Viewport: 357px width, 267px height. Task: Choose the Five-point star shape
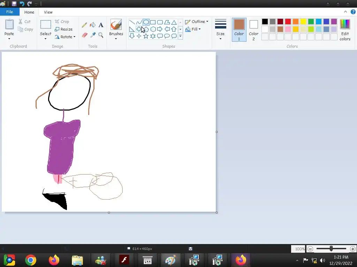pyautogui.click(x=146, y=36)
